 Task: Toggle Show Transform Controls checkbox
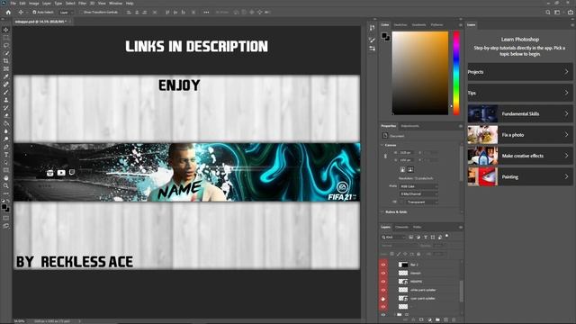(x=82, y=12)
